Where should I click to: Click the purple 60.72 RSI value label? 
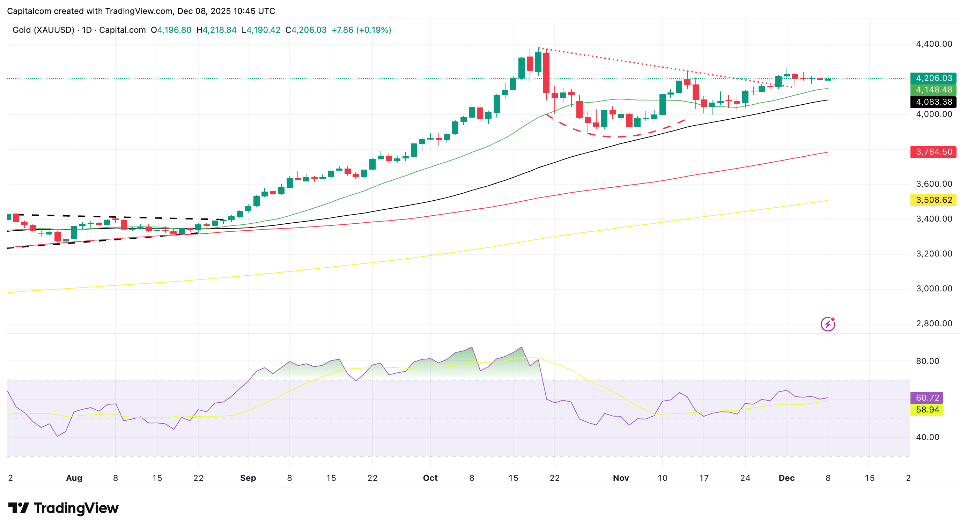927,398
